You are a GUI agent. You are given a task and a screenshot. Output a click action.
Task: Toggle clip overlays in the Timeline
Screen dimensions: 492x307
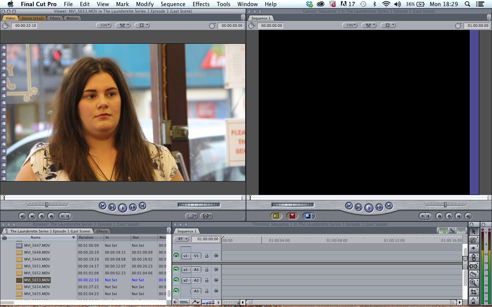pos(195,302)
